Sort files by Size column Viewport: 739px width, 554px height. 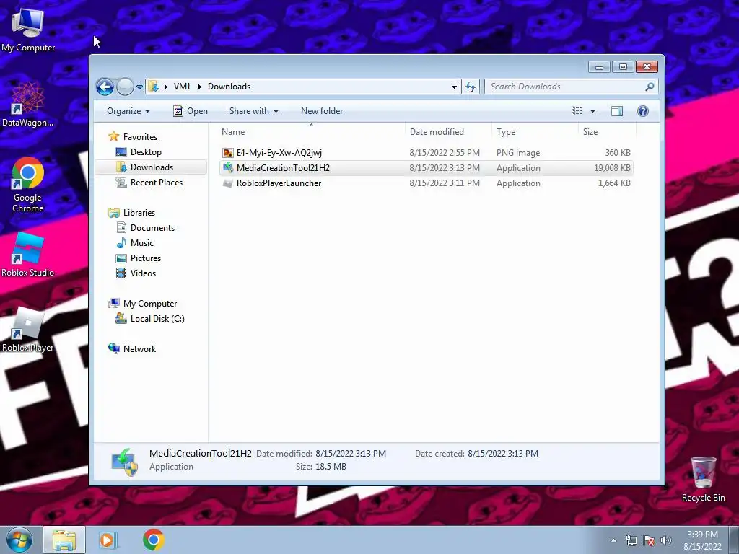coord(607,132)
